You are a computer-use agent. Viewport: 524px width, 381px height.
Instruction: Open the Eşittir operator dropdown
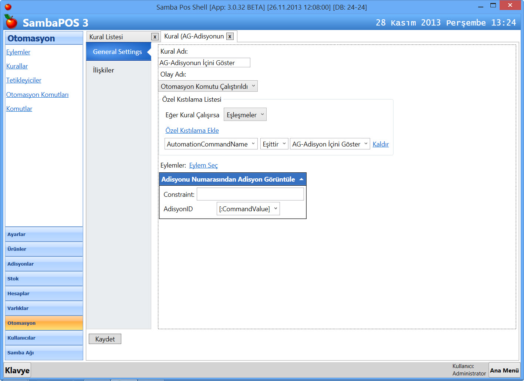[274, 144]
